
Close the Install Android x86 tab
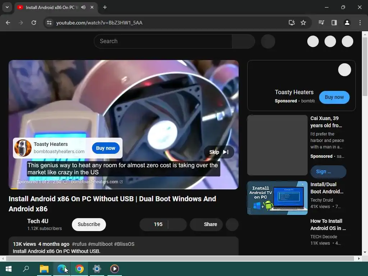pos(92,7)
